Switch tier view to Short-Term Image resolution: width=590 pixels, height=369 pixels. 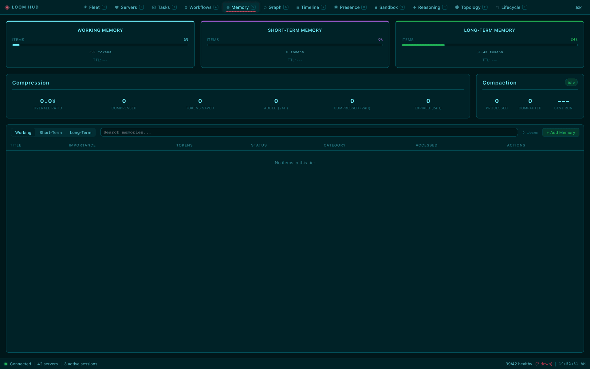click(x=50, y=132)
